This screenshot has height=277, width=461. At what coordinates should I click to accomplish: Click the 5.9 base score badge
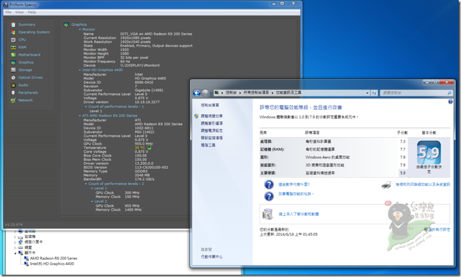429,153
